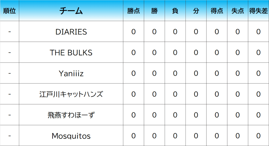The image size is (269, 146).
Task: Click the 勝点 column header
Action: (133, 11)
